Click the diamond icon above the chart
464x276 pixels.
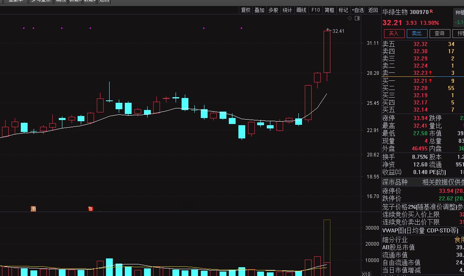click(x=350, y=18)
